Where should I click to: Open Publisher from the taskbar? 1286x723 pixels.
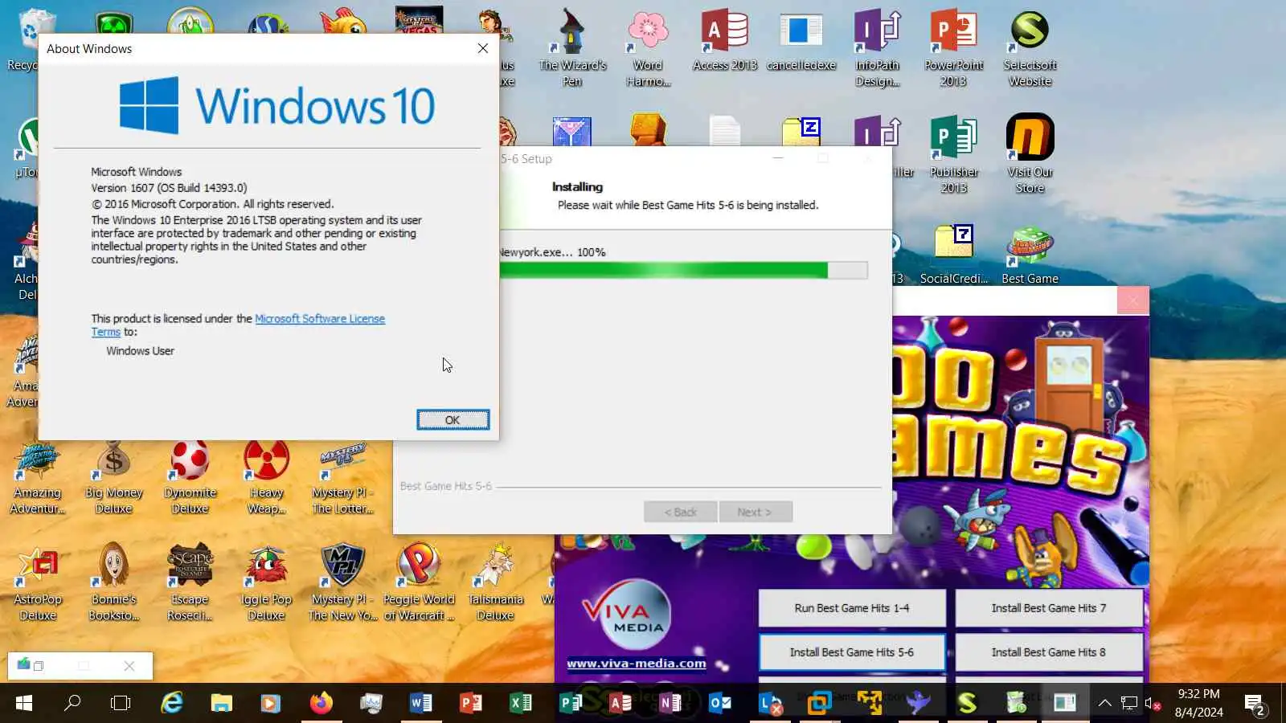point(570,704)
